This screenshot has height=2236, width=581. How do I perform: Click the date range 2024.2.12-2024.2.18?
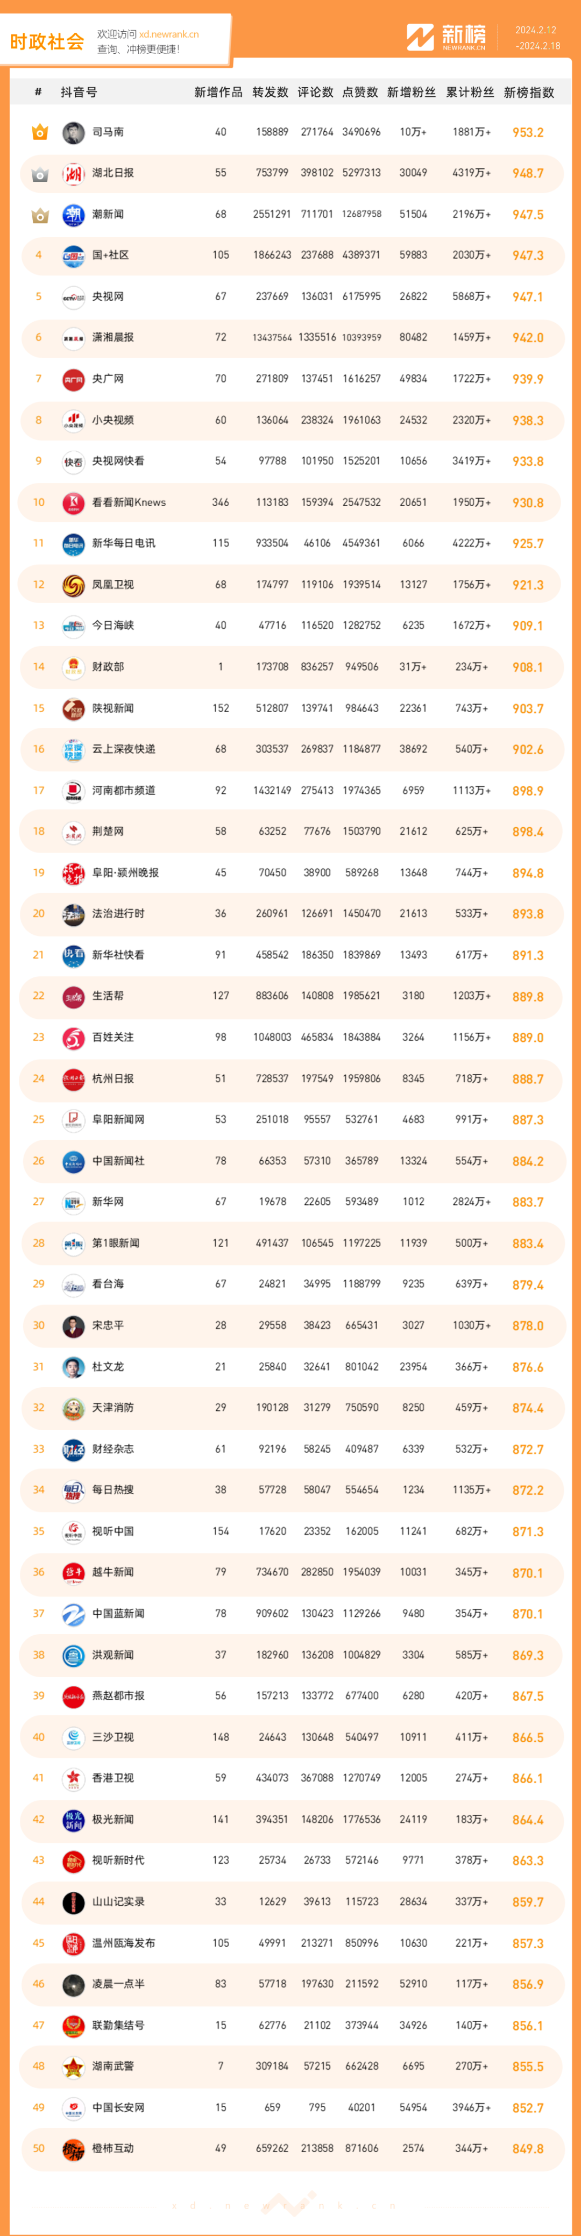[x=537, y=38]
